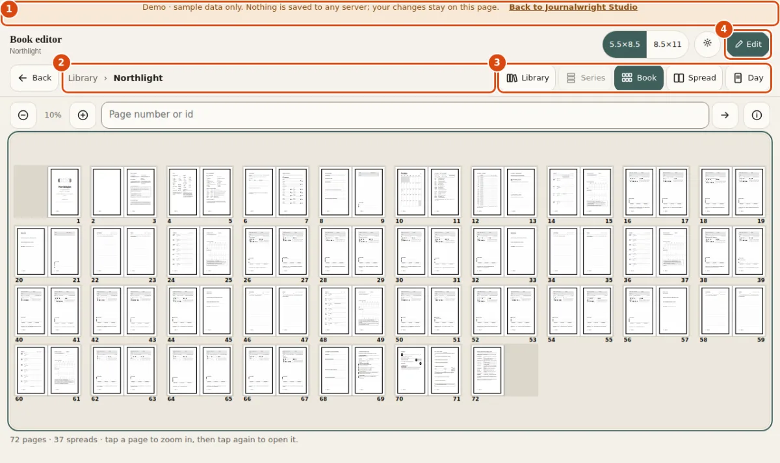This screenshot has width=780, height=463.
Task: Open page 1 Northlight title page thumbnail
Action: pos(64,192)
